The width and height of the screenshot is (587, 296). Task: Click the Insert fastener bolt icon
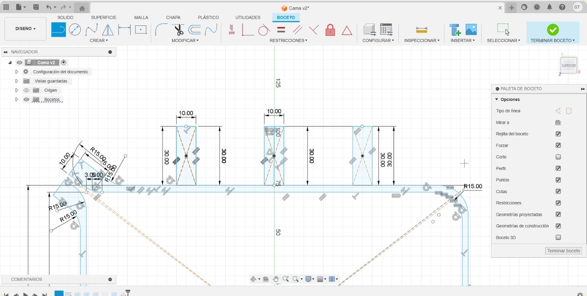click(x=455, y=30)
